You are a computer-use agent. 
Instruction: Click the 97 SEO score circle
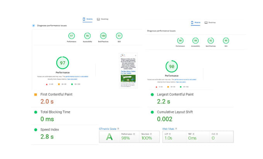point(119,36)
